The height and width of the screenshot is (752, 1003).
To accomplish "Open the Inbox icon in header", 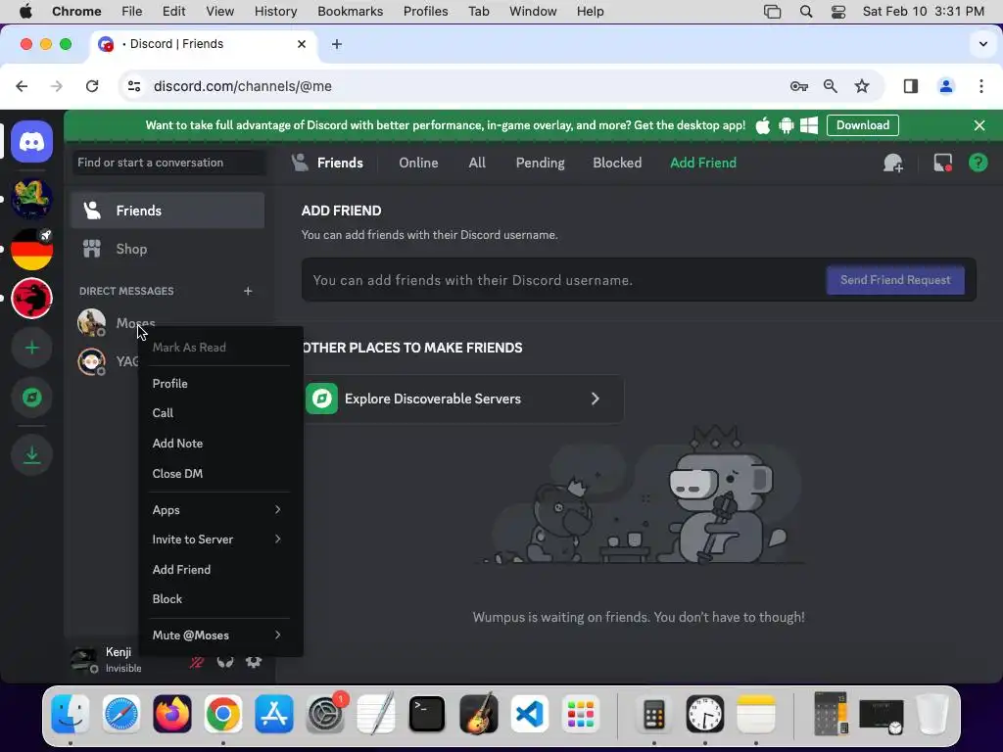I will coord(943,164).
